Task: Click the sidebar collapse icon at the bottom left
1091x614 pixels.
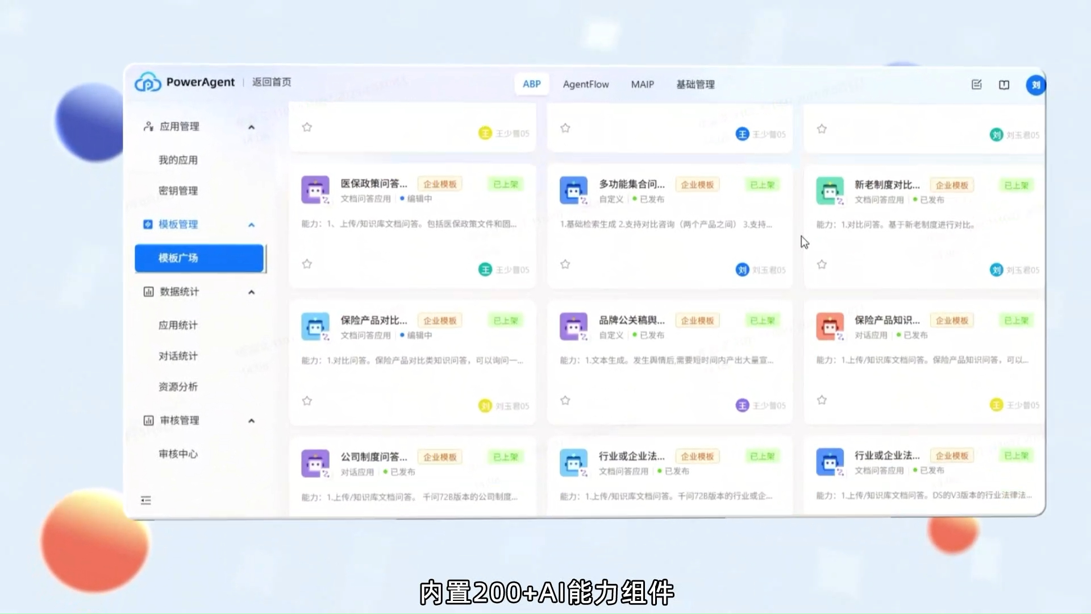Action: click(x=145, y=500)
